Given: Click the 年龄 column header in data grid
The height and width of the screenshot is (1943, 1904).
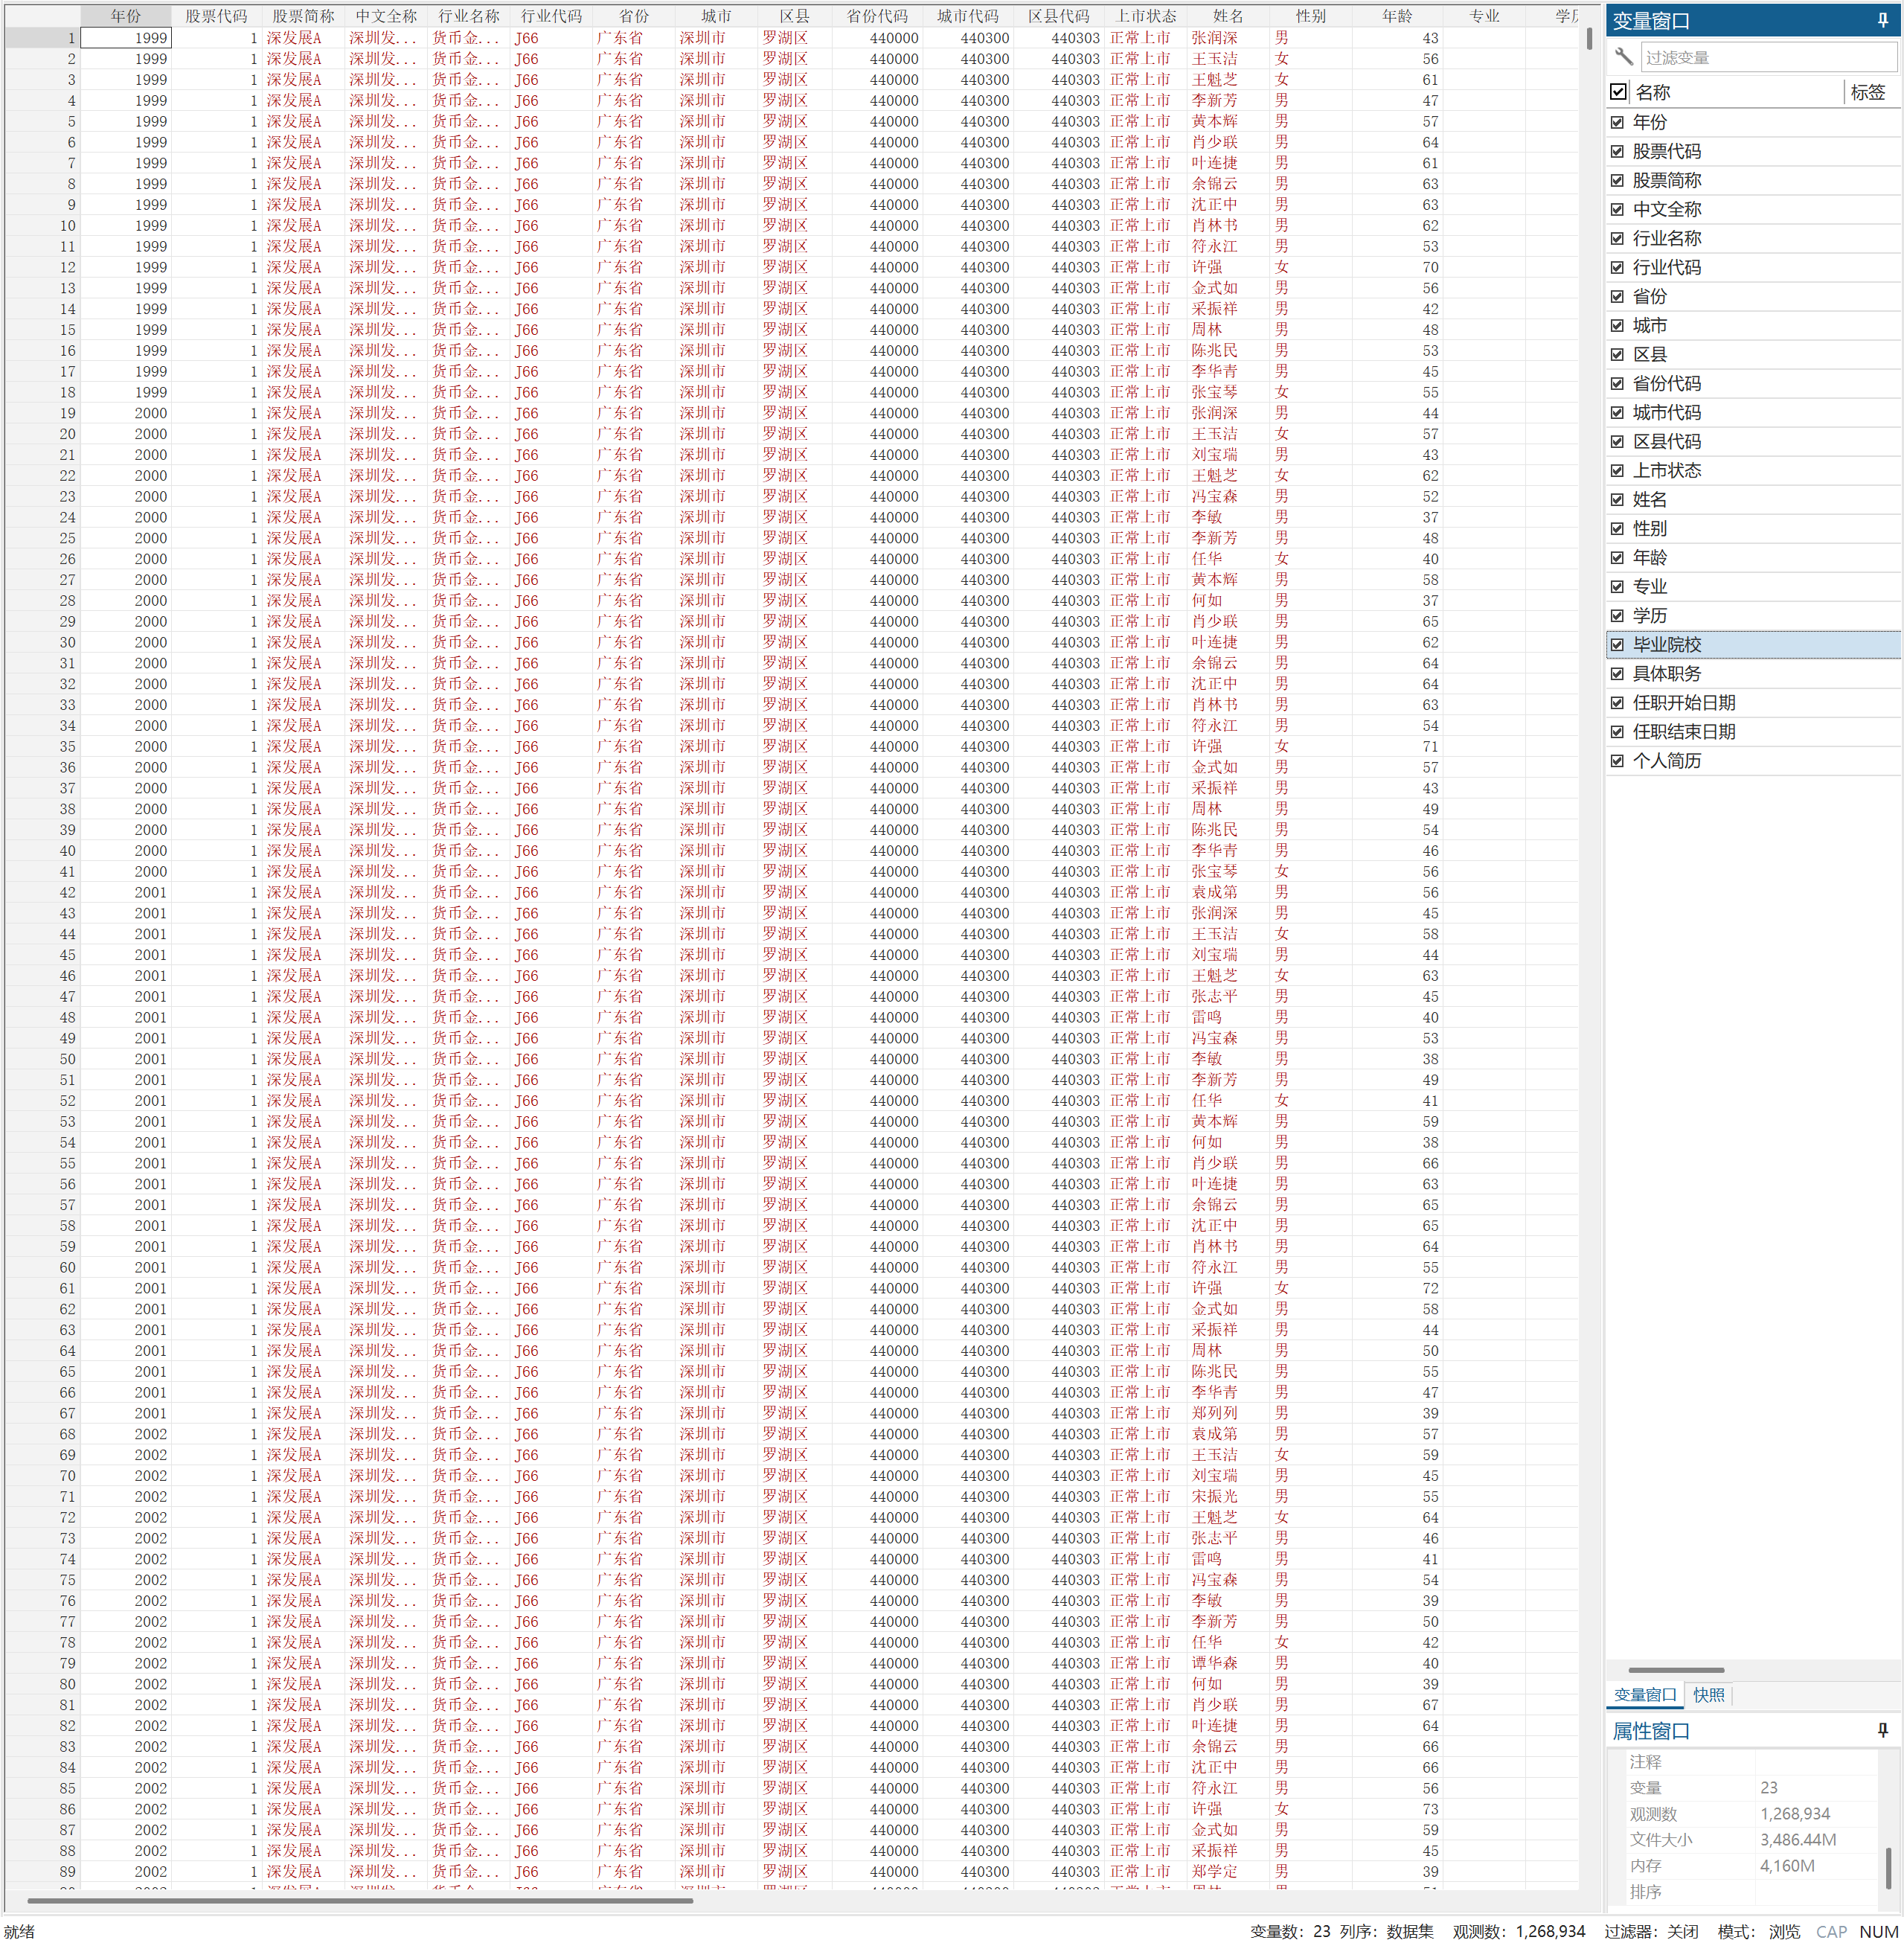Looking at the screenshot, I should pos(1396,16).
